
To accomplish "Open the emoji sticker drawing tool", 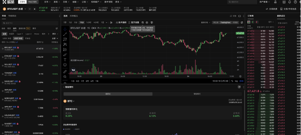I will (x=65, y=65).
